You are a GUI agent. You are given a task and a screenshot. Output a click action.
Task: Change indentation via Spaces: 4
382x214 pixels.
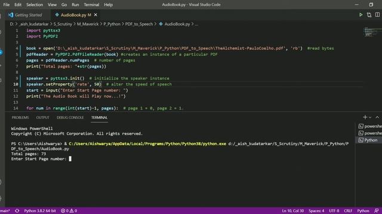(x=316, y=211)
